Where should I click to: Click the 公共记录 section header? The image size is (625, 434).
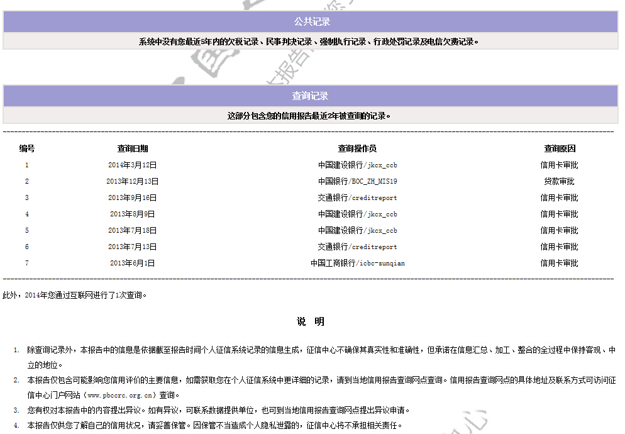coord(311,21)
